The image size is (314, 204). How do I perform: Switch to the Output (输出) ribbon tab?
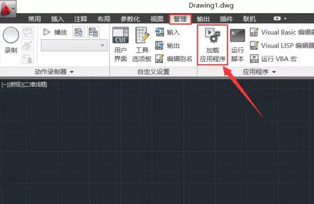pos(203,19)
